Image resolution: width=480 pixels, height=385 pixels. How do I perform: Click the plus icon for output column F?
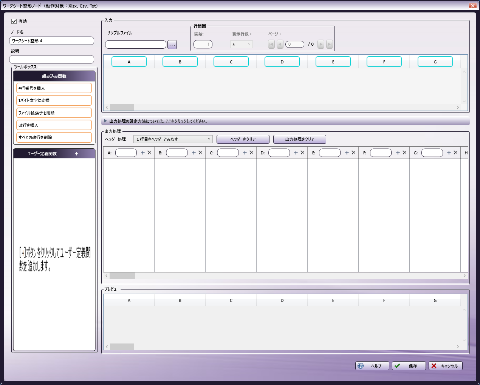coord(398,152)
